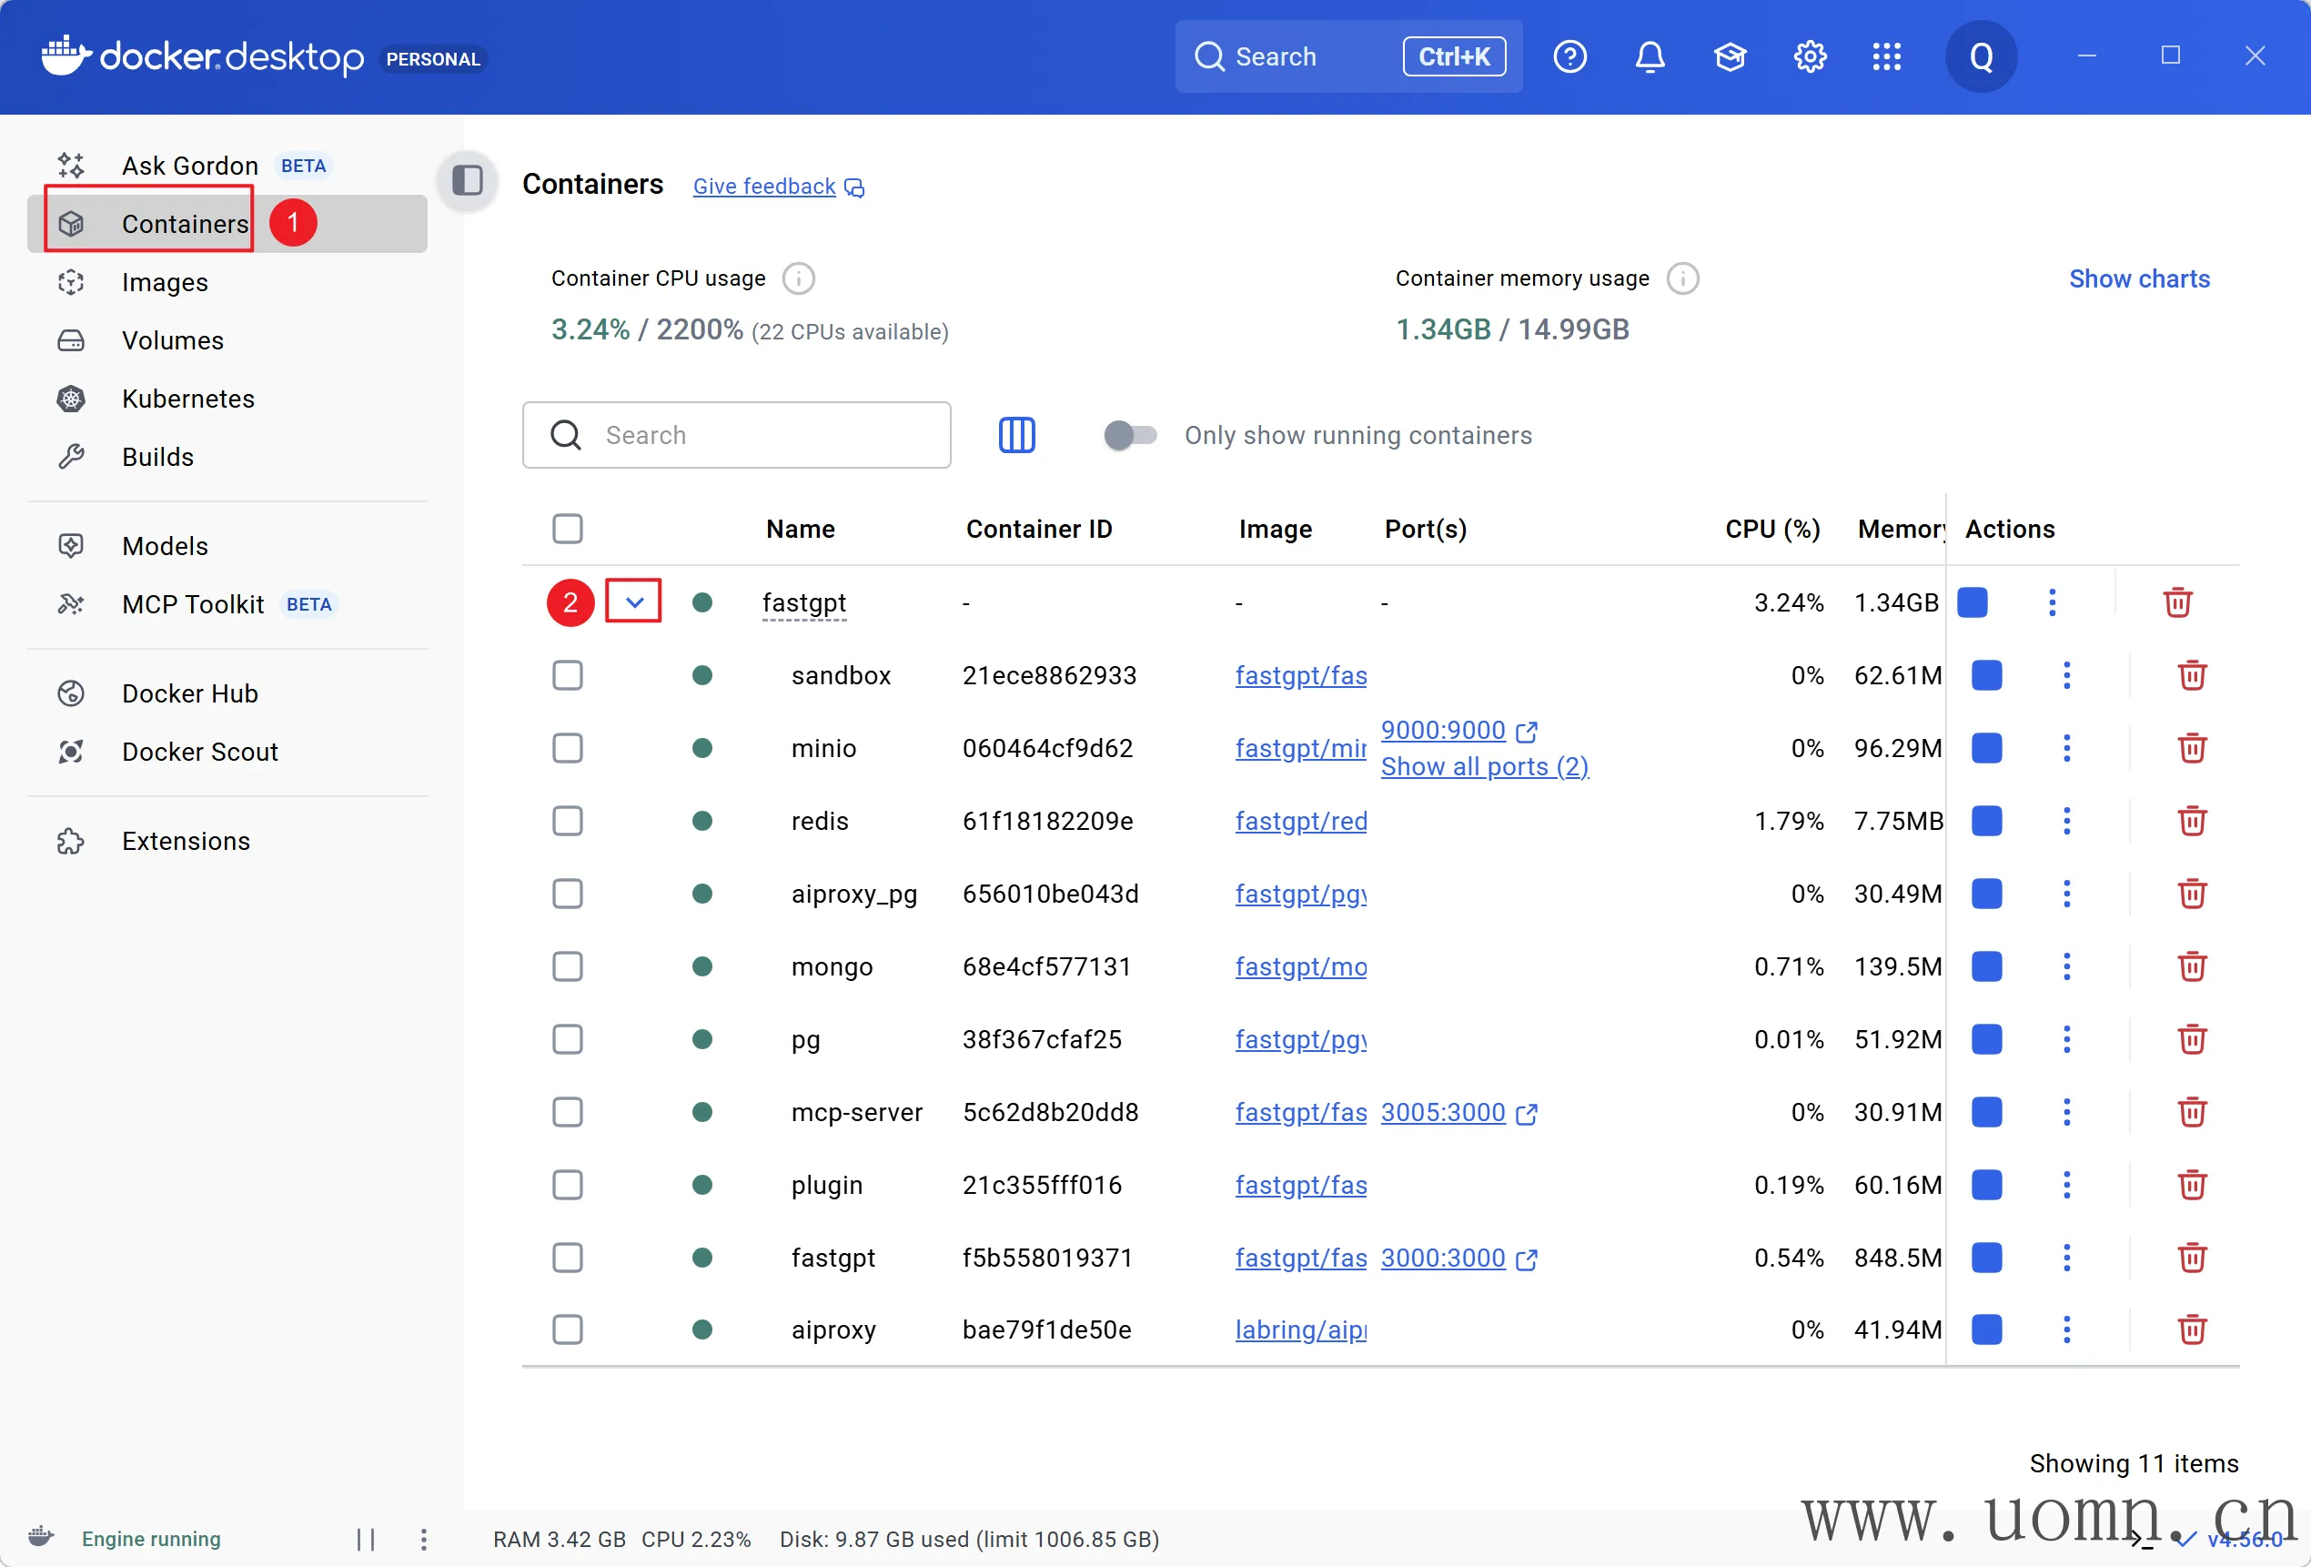Screen dimensions: 2311x1567
Task: Check the sandbox container checkbox
Action: coord(568,676)
